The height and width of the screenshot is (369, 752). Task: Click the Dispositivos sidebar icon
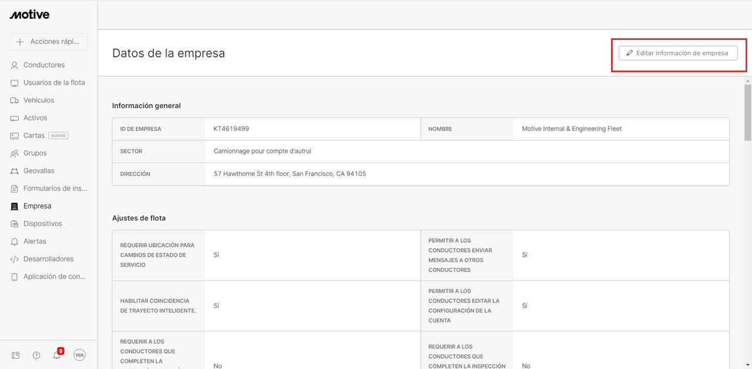15,224
